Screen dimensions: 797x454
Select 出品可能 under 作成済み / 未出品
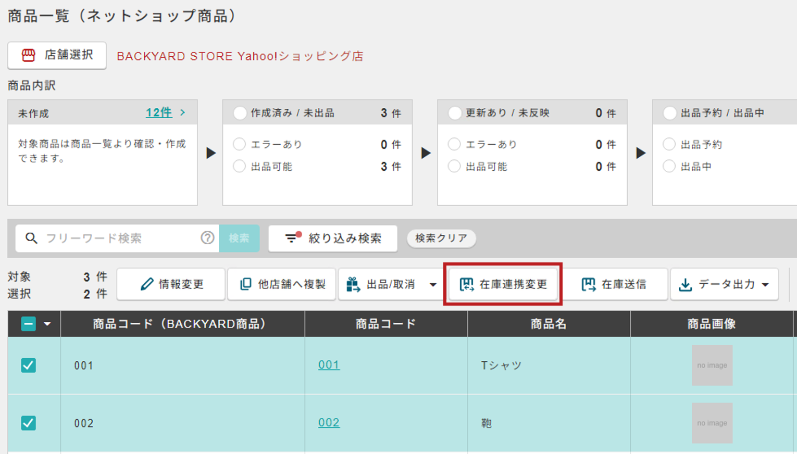point(239,166)
